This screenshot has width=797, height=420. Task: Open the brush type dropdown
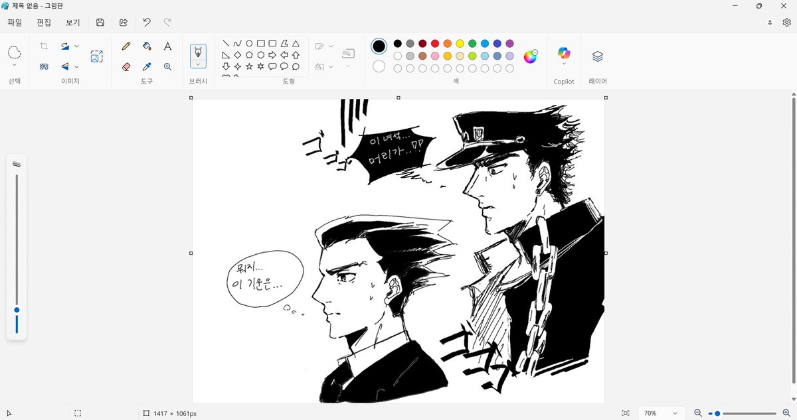point(198,64)
